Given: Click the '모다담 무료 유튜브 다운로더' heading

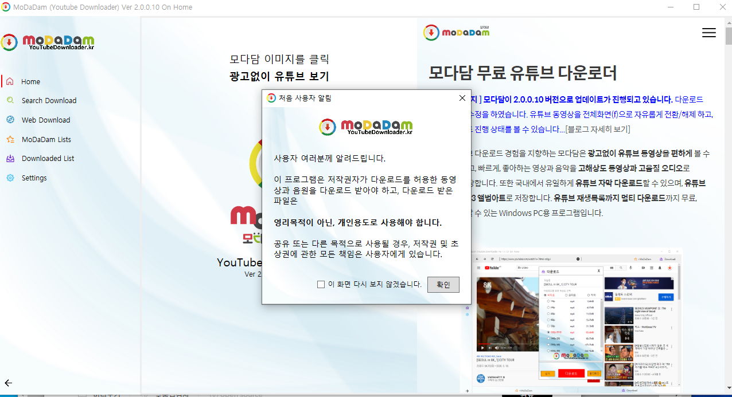Looking at the screenshot, I should 523,73.
